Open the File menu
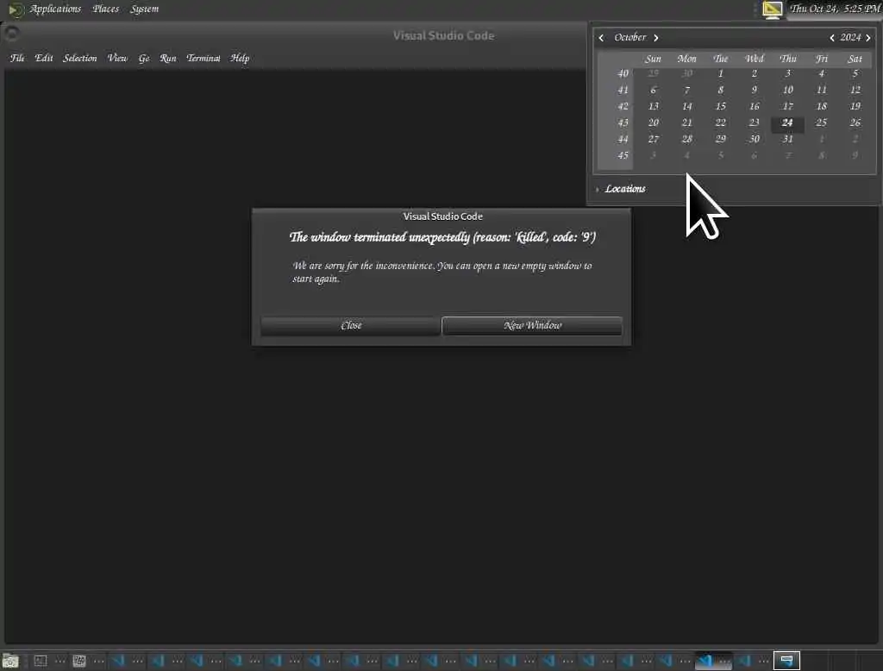883x671 pixels. (x=17, y=58)
